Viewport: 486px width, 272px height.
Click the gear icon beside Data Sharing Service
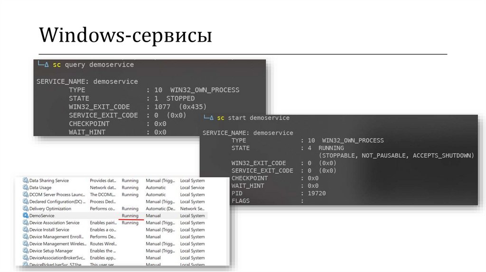26,180
